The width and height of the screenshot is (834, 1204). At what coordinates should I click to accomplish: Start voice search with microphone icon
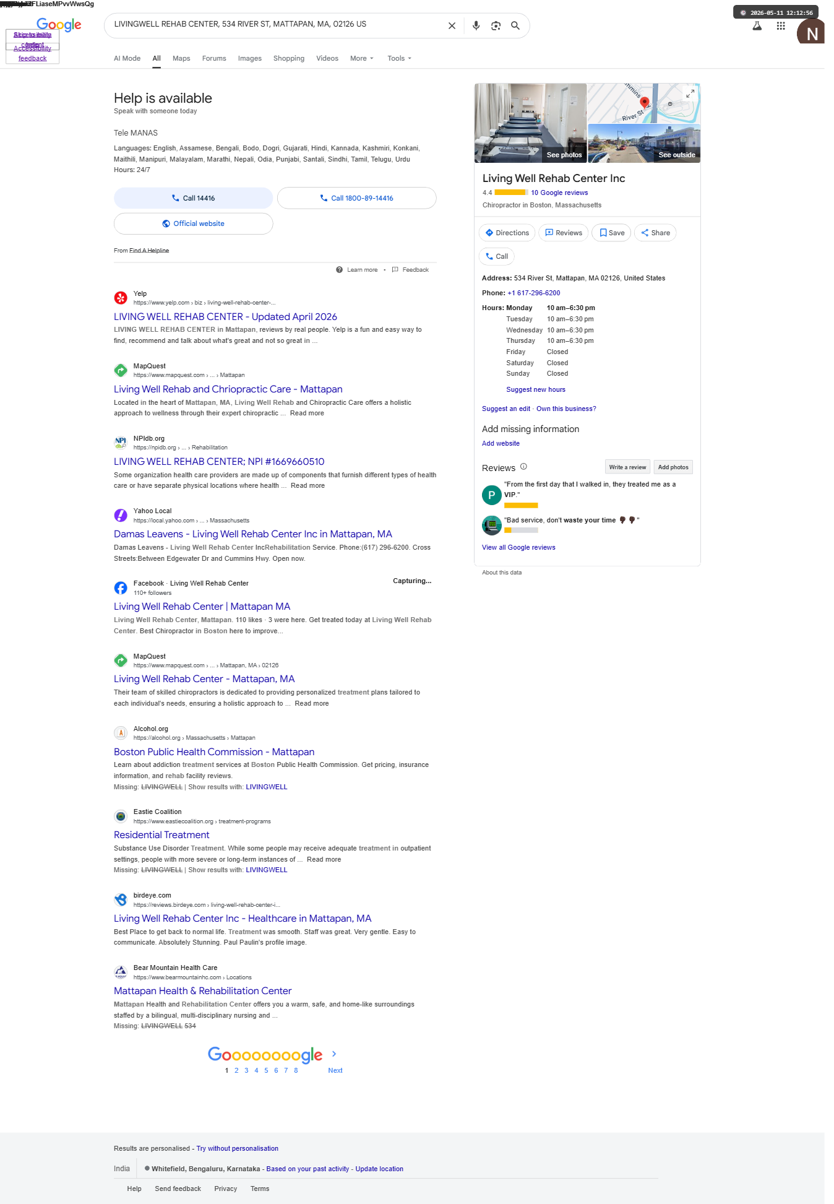tap(476, 26)
